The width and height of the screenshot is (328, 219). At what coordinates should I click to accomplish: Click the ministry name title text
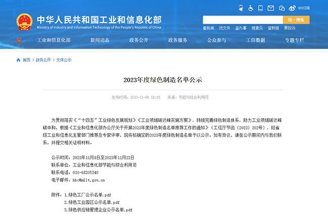(99, 20)
